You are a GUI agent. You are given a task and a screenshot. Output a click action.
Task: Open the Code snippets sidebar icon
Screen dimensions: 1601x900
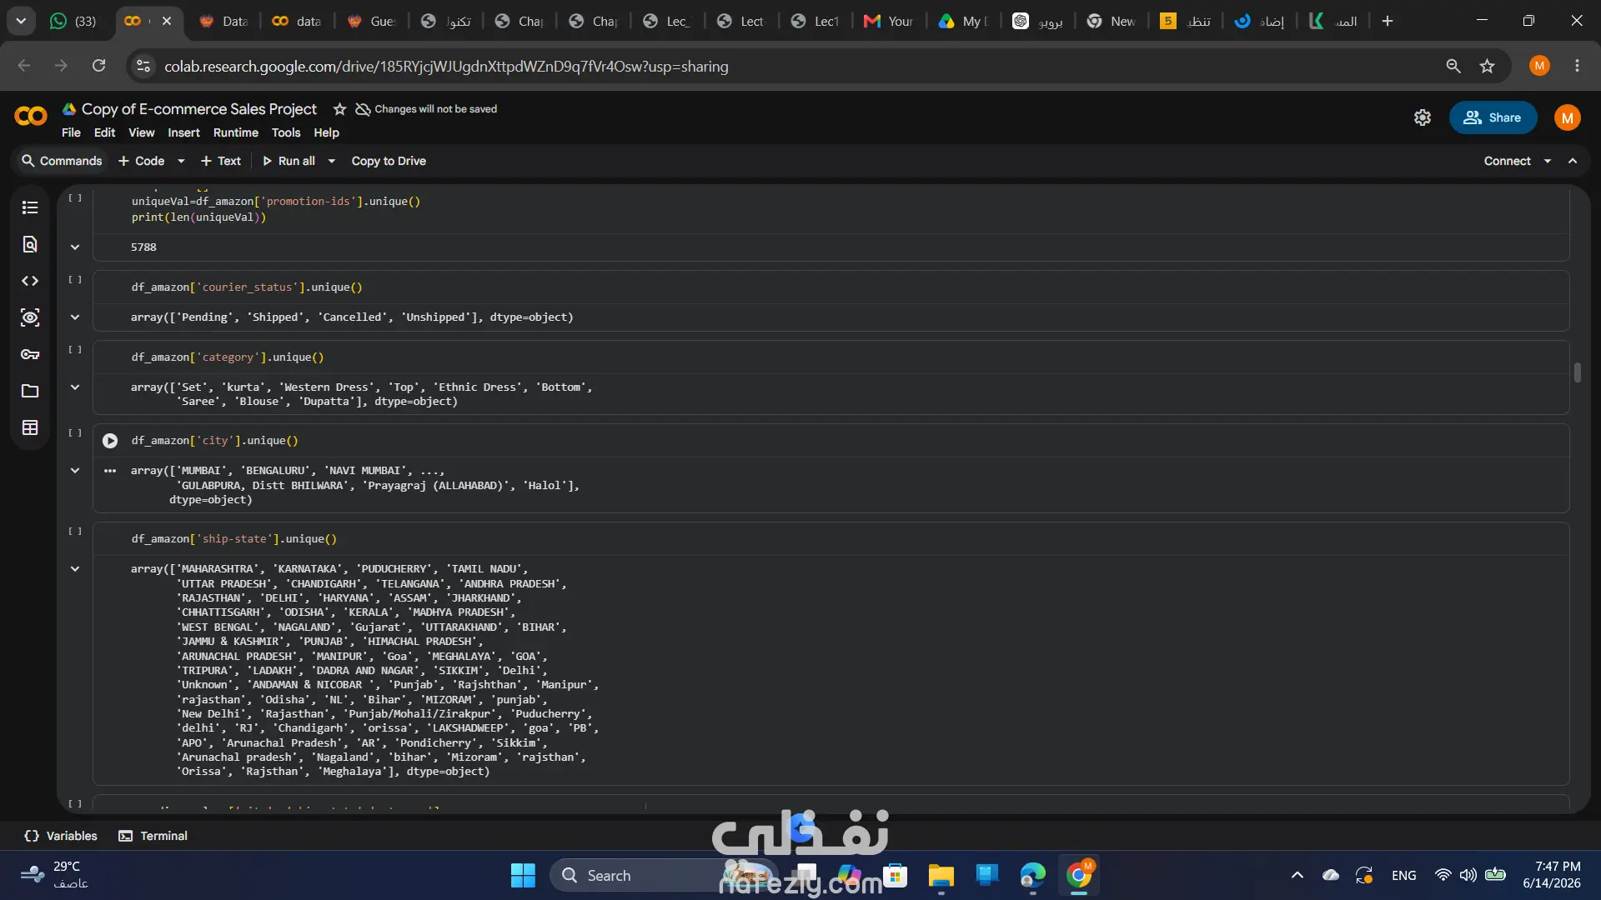tap(30, 281)
